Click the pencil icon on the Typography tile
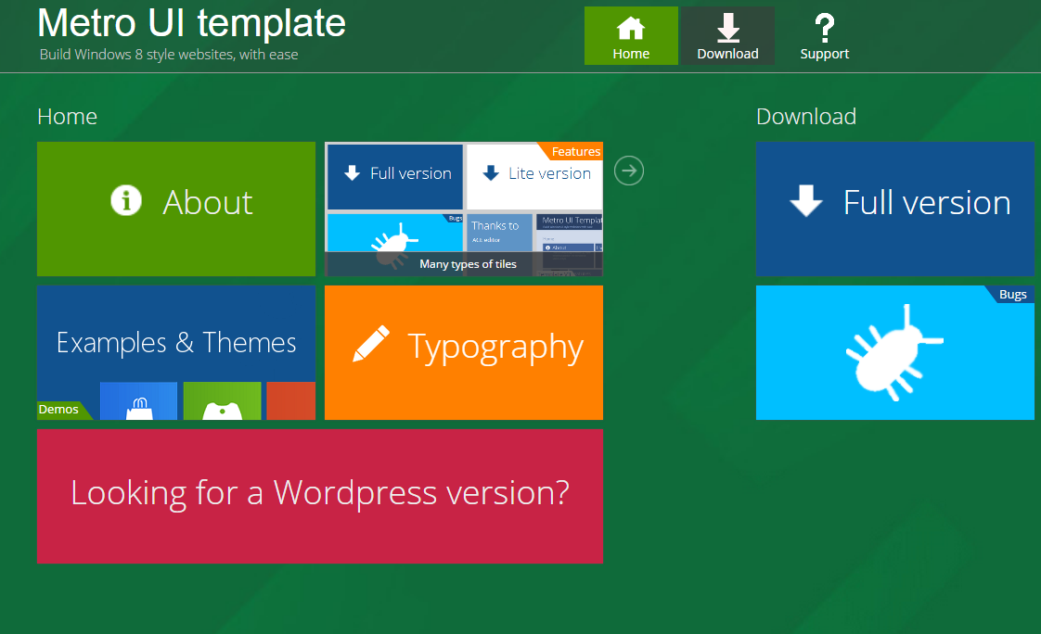The width and height of the screenshot is (1041, 634). click(x=371, y=342)
